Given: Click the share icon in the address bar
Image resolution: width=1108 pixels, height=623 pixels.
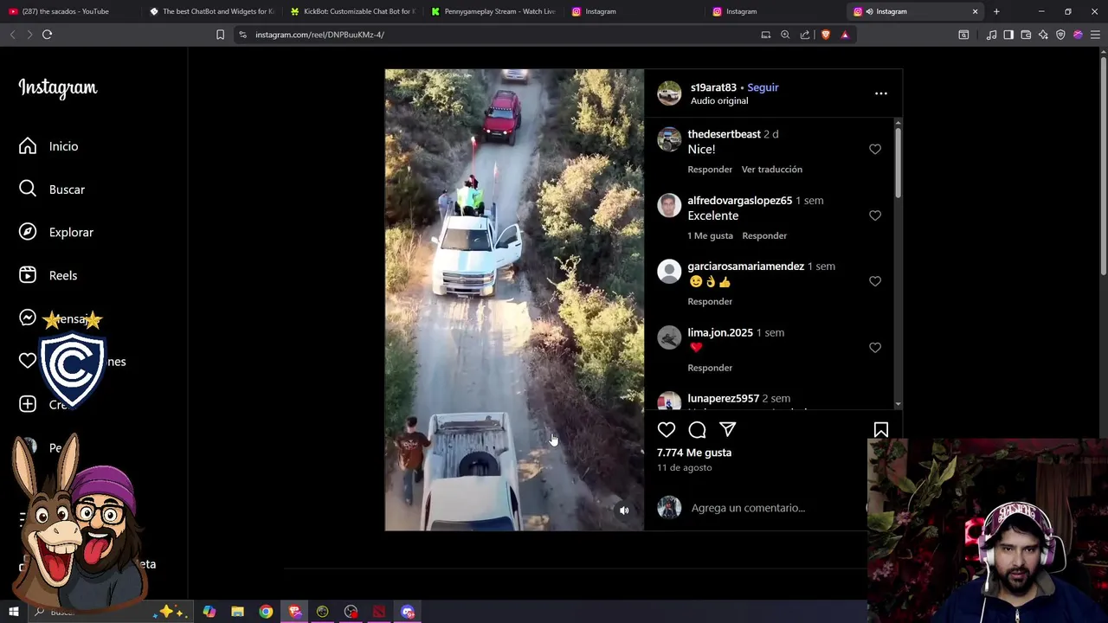Looking at the screenshot, I should [x=805, y=35].
